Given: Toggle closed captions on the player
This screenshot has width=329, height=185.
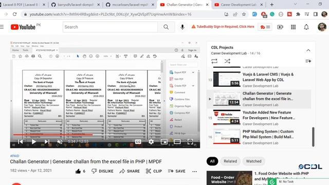Looking at the screenshot, I should 138,142.
